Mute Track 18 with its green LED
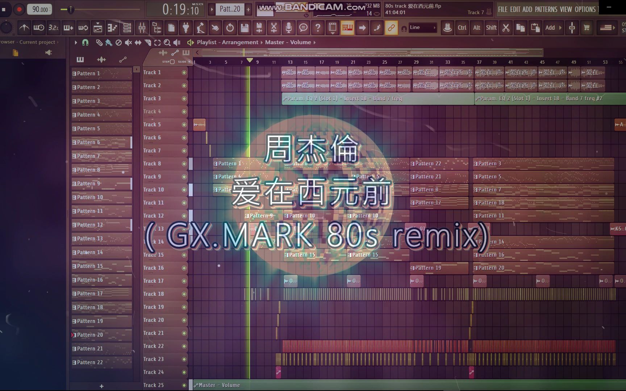626x391 pixels. coord(184,294)
